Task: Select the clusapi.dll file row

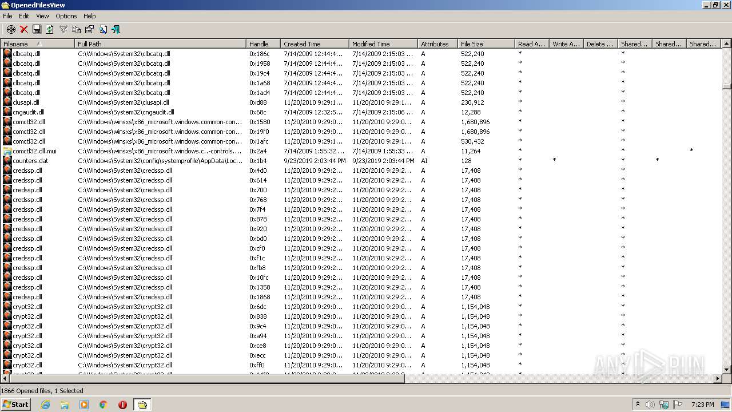Action: click(360, 102)
